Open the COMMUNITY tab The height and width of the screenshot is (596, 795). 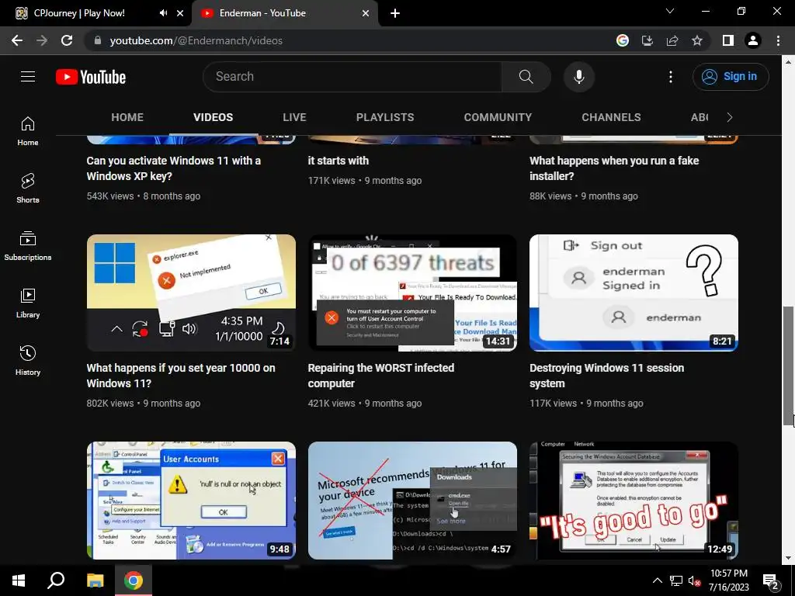click(x=498, y=117)
